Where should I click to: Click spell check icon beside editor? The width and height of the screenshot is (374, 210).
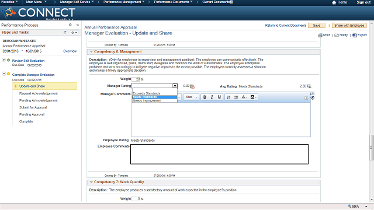(313, 97)
